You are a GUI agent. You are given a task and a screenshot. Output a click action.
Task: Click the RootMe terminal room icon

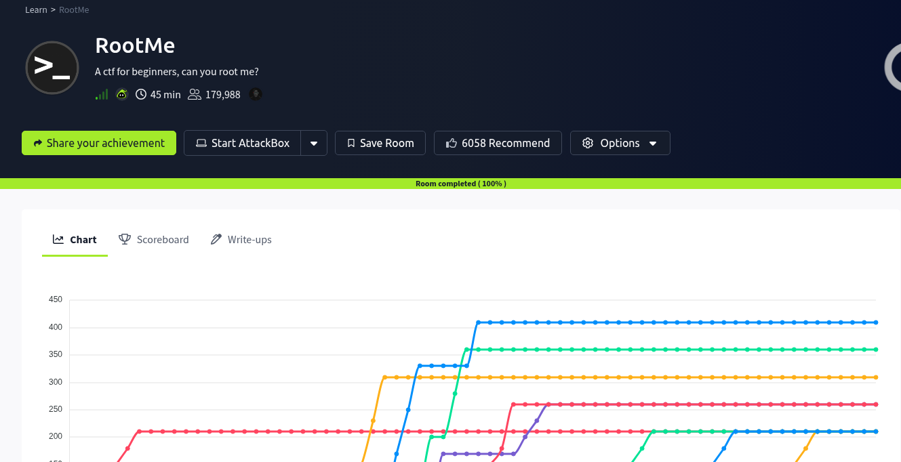(52, 68)
